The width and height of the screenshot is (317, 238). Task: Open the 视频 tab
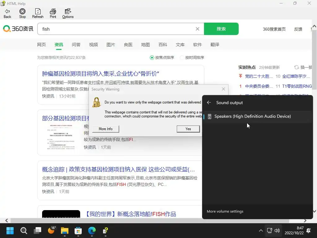pyautogui.click(x=93, y=45)
